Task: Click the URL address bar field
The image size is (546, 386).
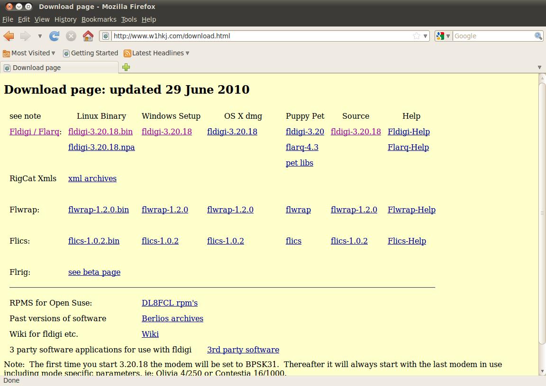Action: 261,36
